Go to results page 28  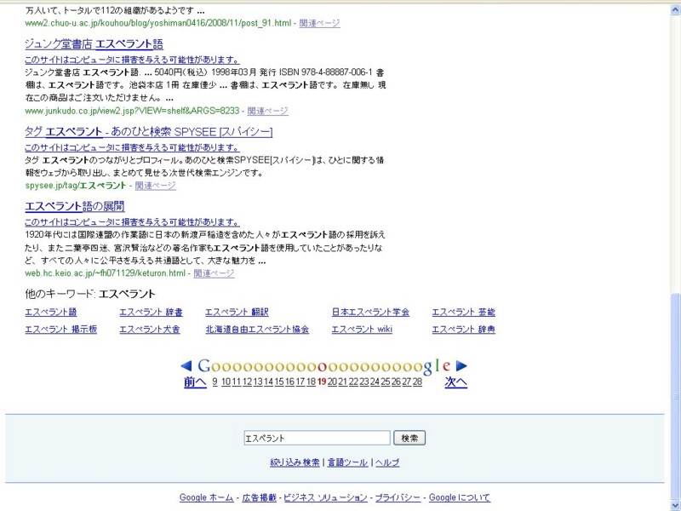[x=417, y=382]
